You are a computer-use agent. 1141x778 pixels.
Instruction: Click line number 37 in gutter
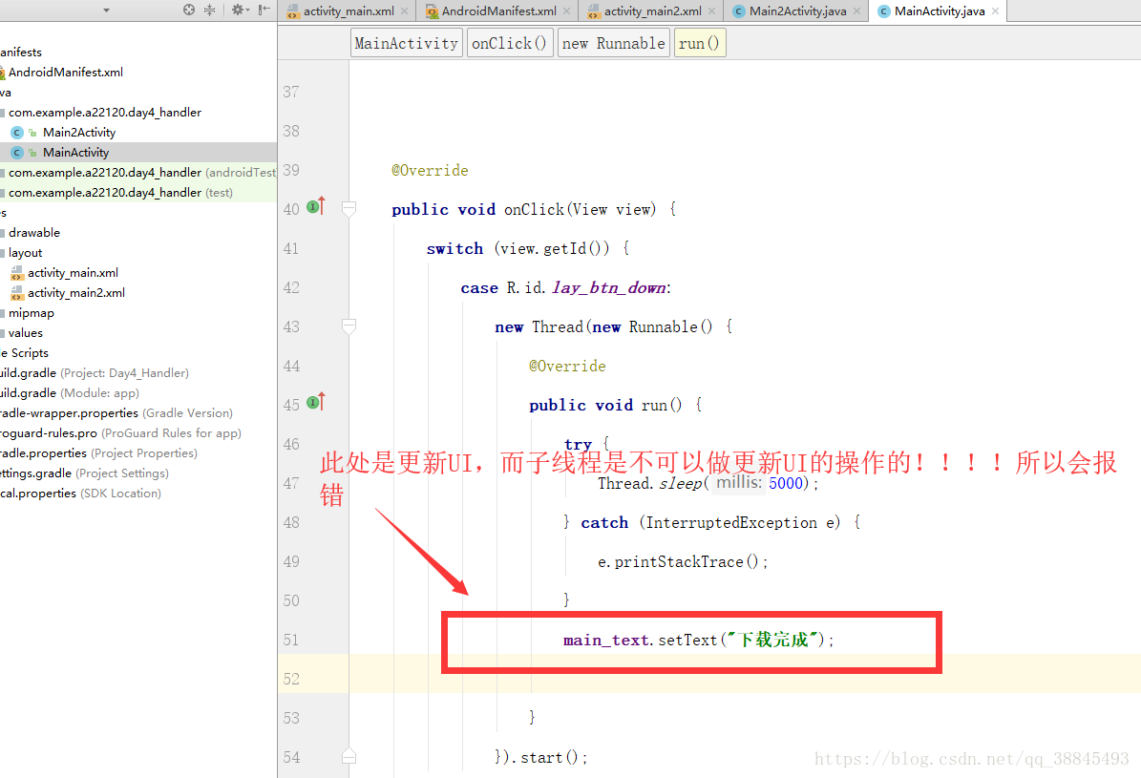[x=291, y=92]
